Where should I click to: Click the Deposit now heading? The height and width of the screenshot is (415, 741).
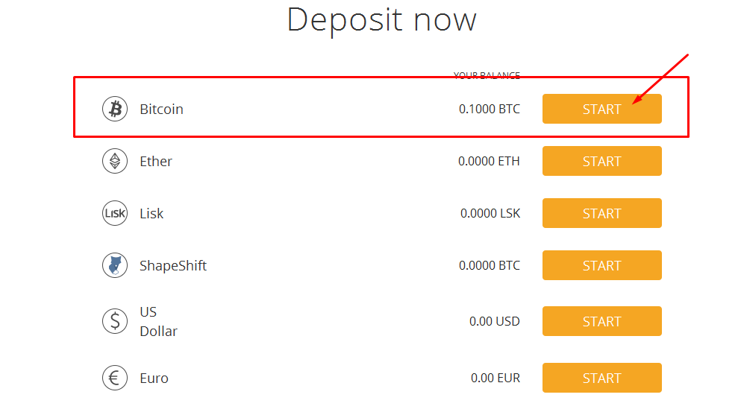click(381, 19)
